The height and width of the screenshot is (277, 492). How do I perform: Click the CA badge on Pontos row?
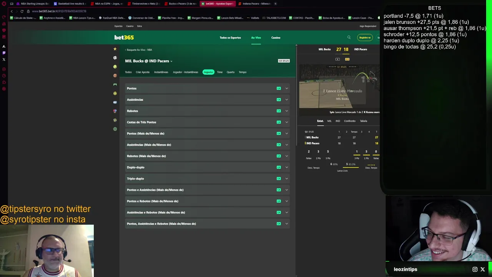[x=279, y=88]
